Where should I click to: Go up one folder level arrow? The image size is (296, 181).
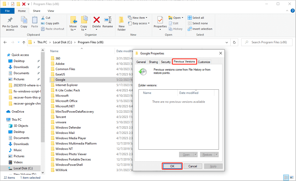coord(24,42)
